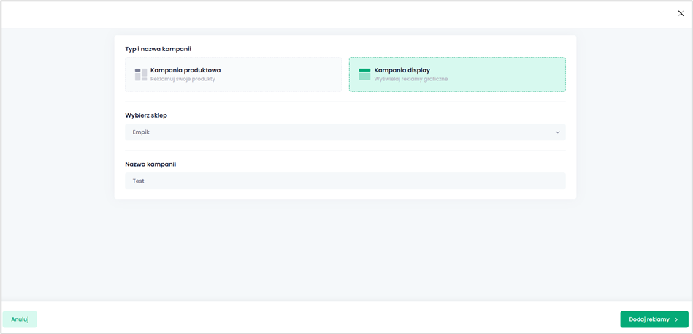The width and height of the screenshot is (693, 334).
Task: Click the green Kampania display icon
Action: point(364,75)
